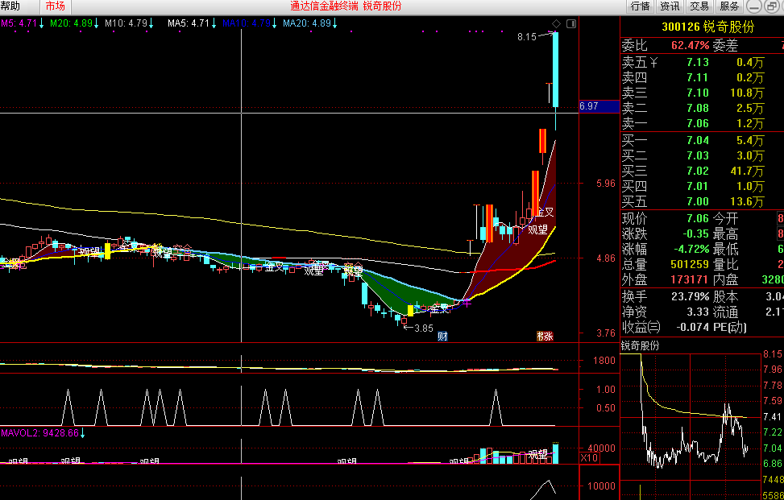The width and height of the screenshot is (784, 500).
Task: Click the 锐奇股份 intraday chart title
Action: [x=641, y=345]
